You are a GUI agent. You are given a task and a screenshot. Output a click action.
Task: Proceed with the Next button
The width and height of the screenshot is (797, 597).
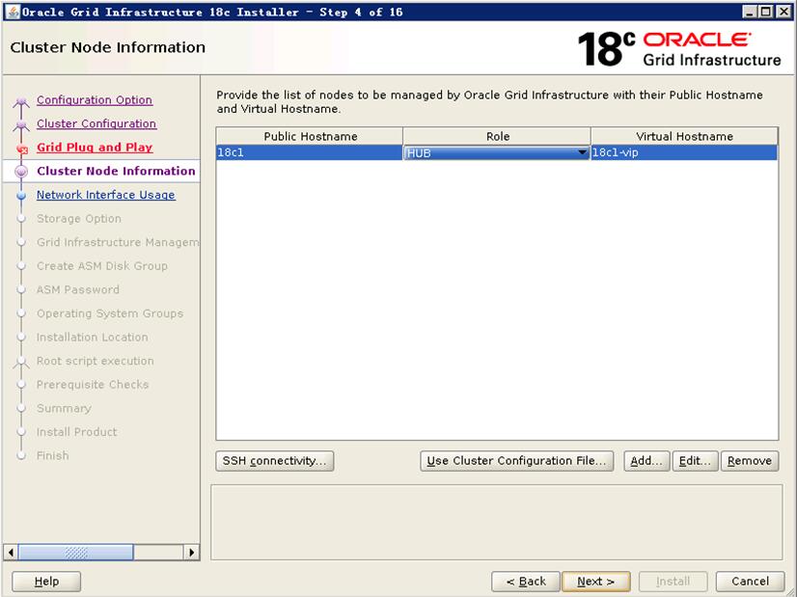(x=595, y=582)
